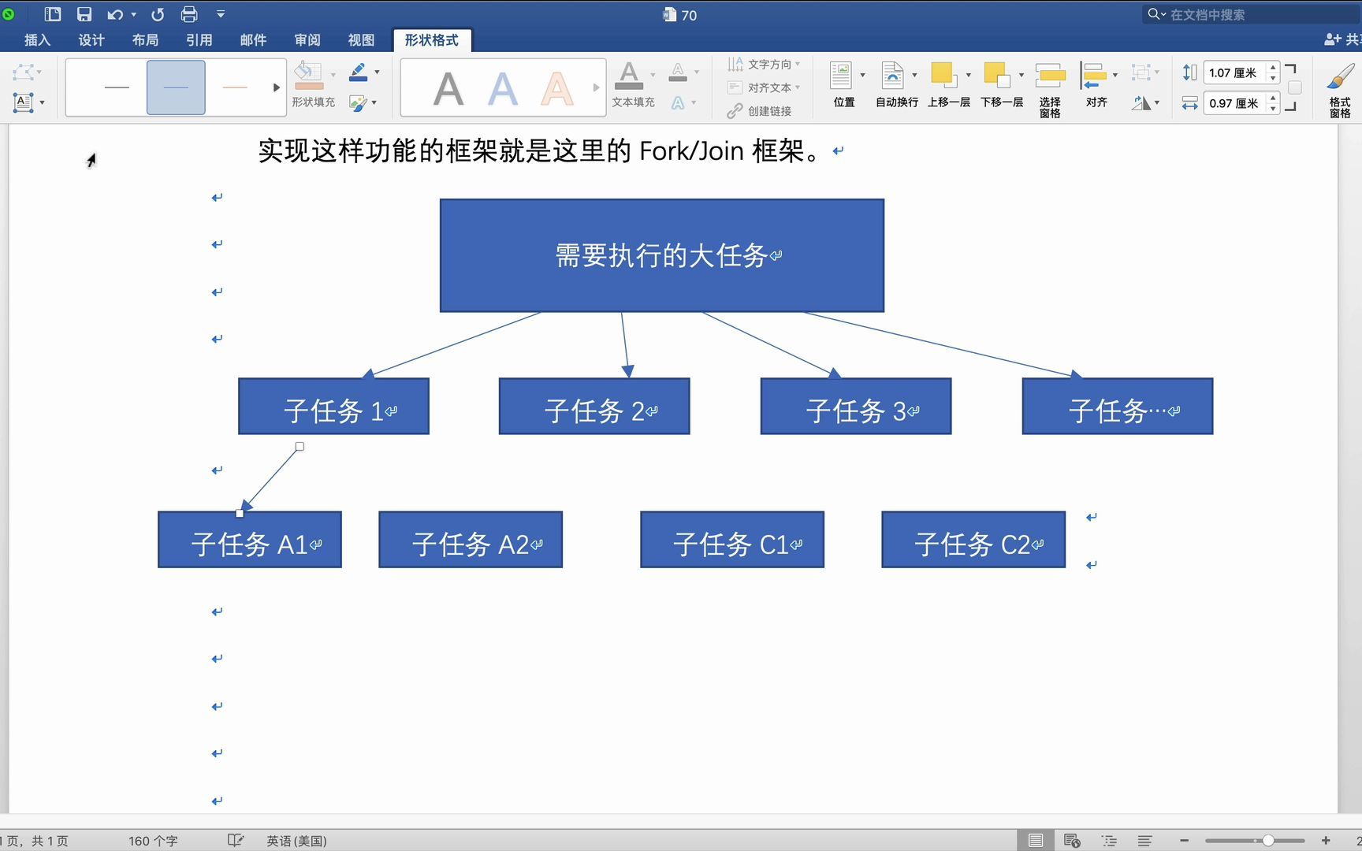Image resolution: width=1362 pixels, height=851 pixels.
Task: Click the zoom slider handle in status bar
Action: tap(1268, 841)
